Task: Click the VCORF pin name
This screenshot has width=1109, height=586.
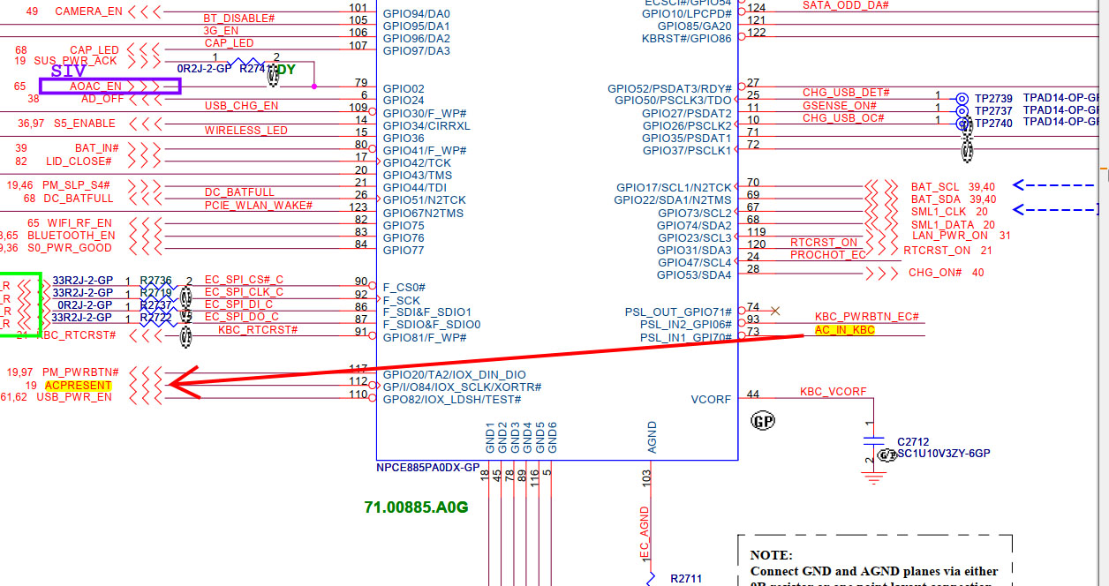Action: [x=711, y=400]
